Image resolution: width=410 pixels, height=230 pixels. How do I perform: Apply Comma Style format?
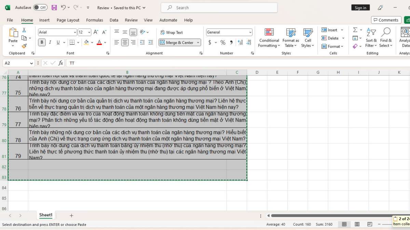pyautogui.click(x=231, y=43)
